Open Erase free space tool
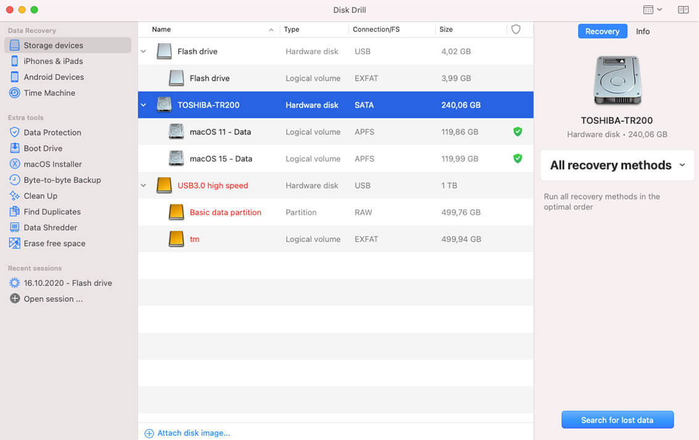The width and height of the screenshot is (699, 440). click(54, 243)
